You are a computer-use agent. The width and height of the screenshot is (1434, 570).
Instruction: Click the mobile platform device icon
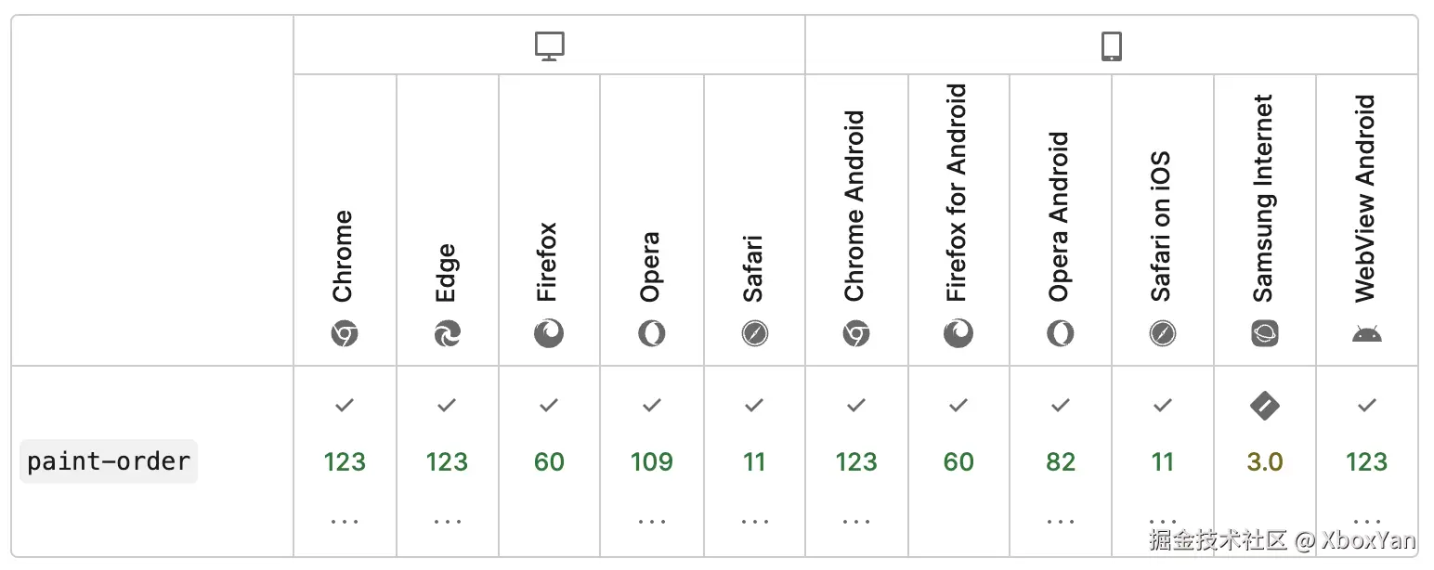1111,46
